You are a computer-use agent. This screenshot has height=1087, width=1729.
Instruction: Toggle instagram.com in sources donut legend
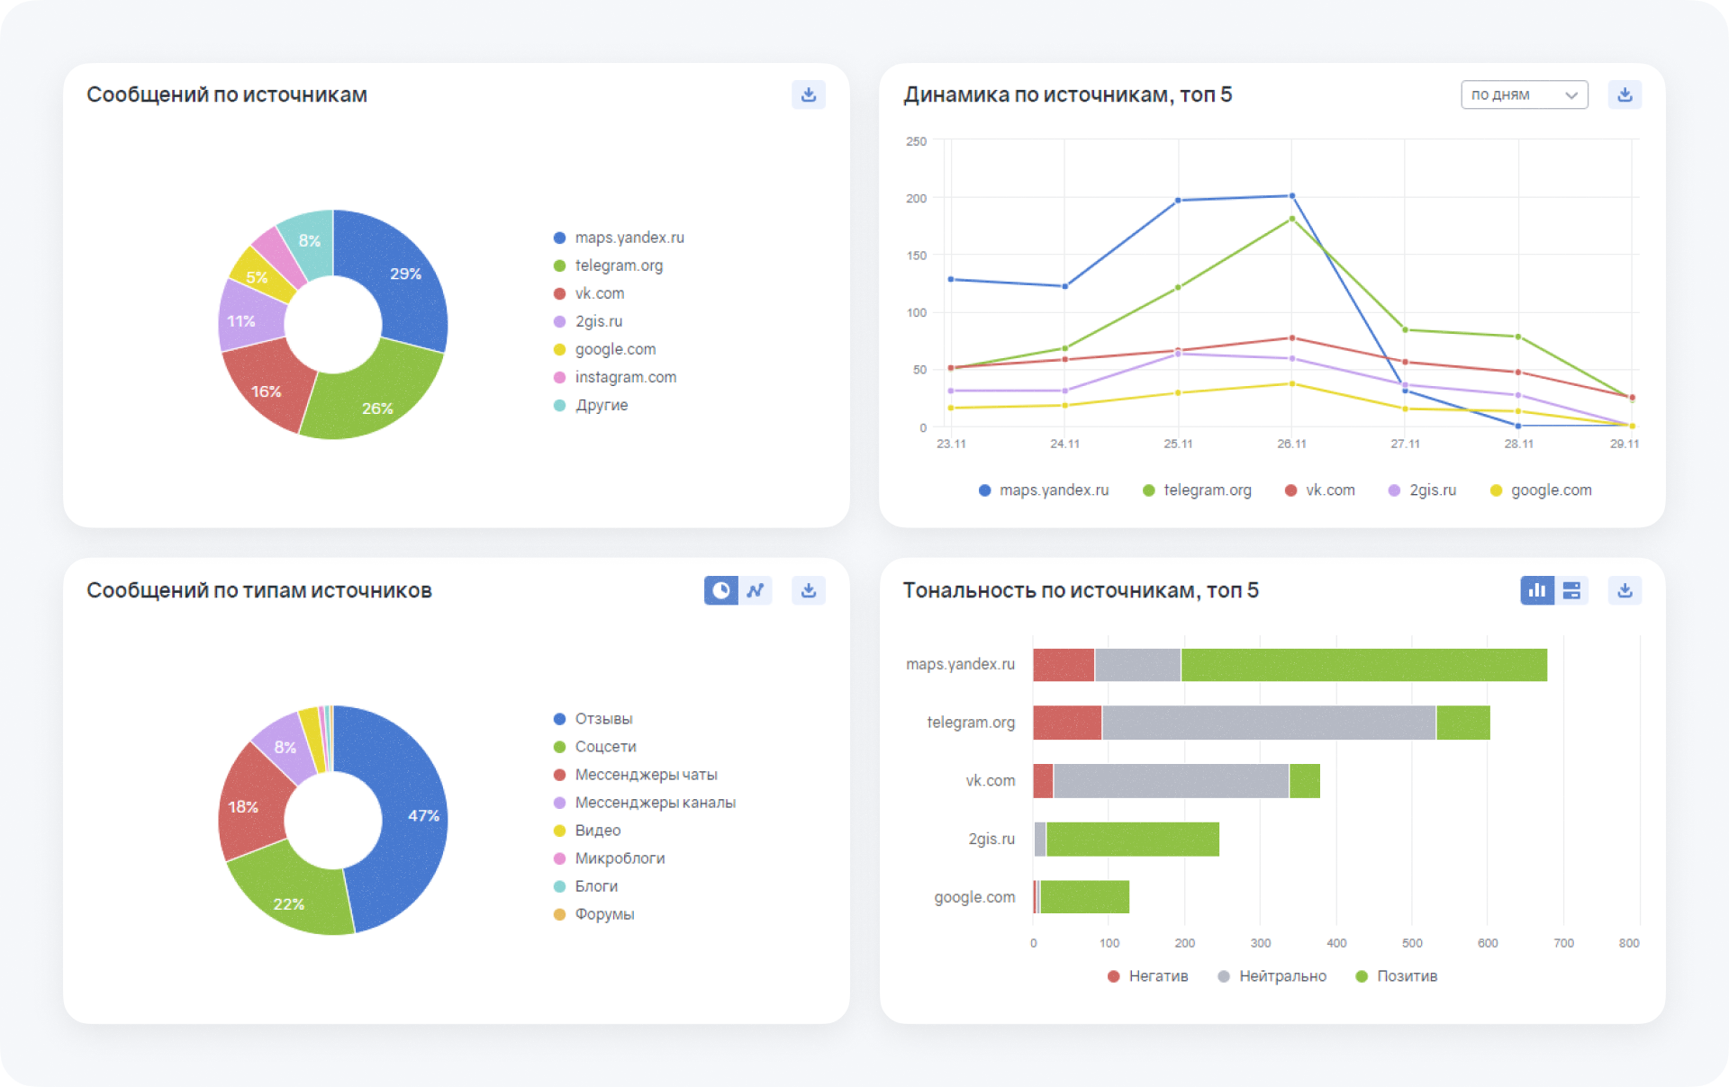click(615, 377)
